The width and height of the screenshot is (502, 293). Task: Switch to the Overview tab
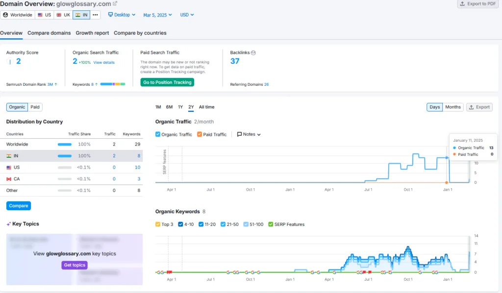[11, 33]
